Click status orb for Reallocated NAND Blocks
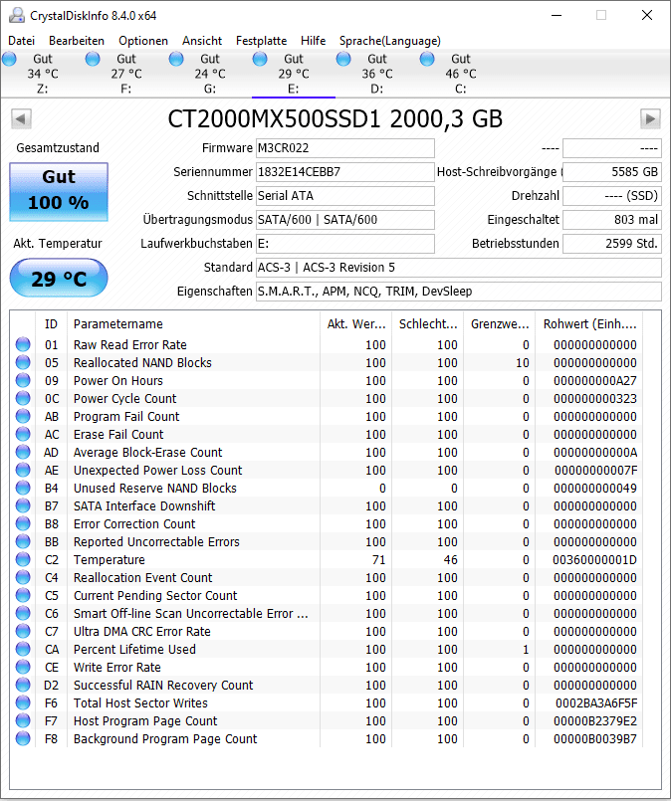The height and width of the screenshot is (801, 671). click(x=23, y=362)
